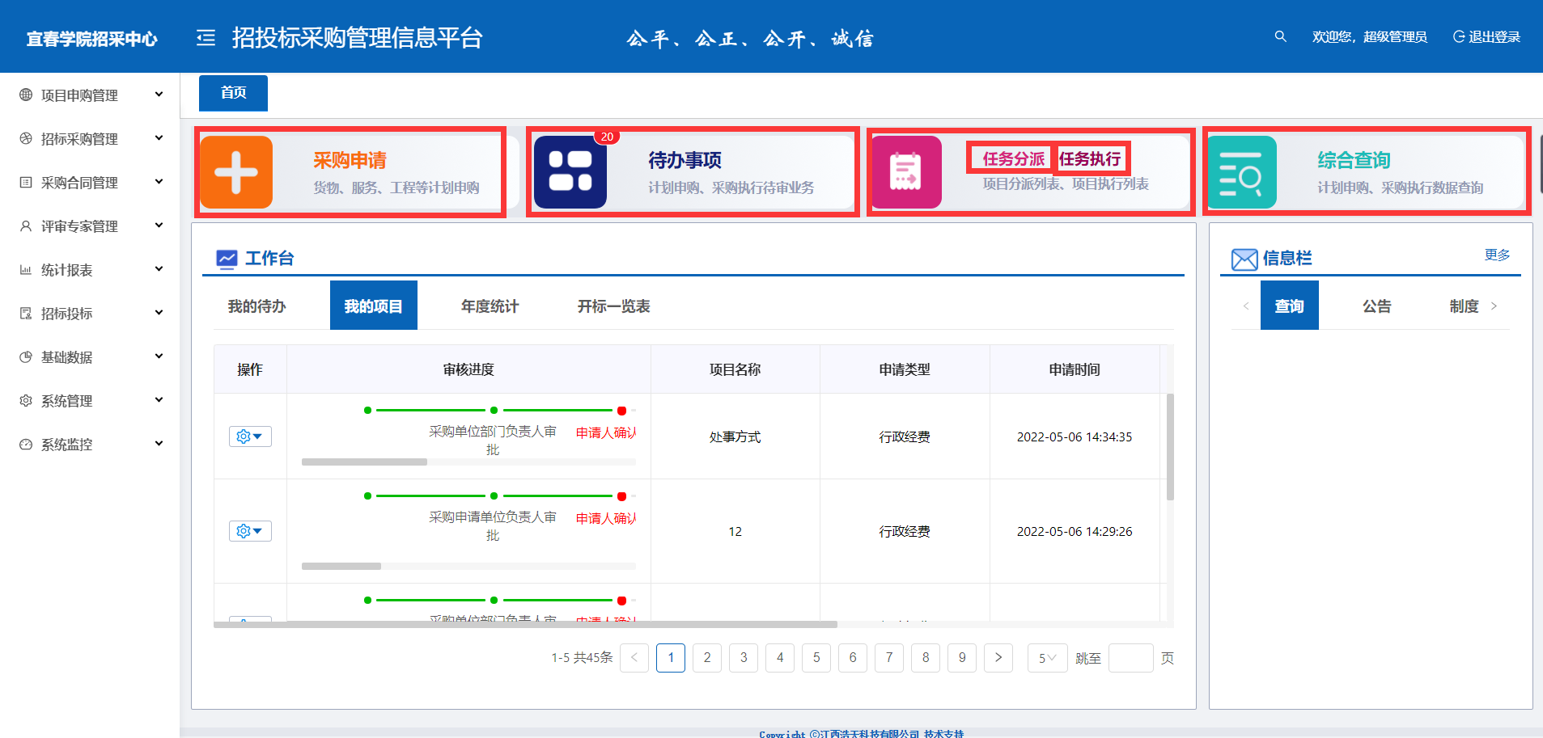Switch to the 我的待办 tab
The height and width of the screenshot is (738, 1543).
(256, 306)
